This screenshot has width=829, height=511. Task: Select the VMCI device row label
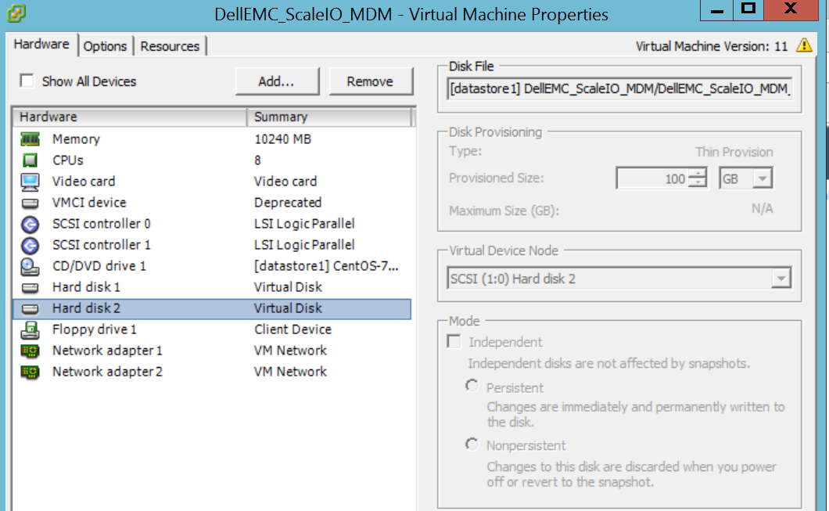pyautogui.click(x=89, y=203)
